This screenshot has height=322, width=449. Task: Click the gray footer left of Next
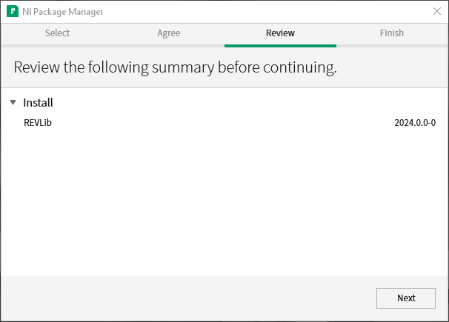[185, 298]
